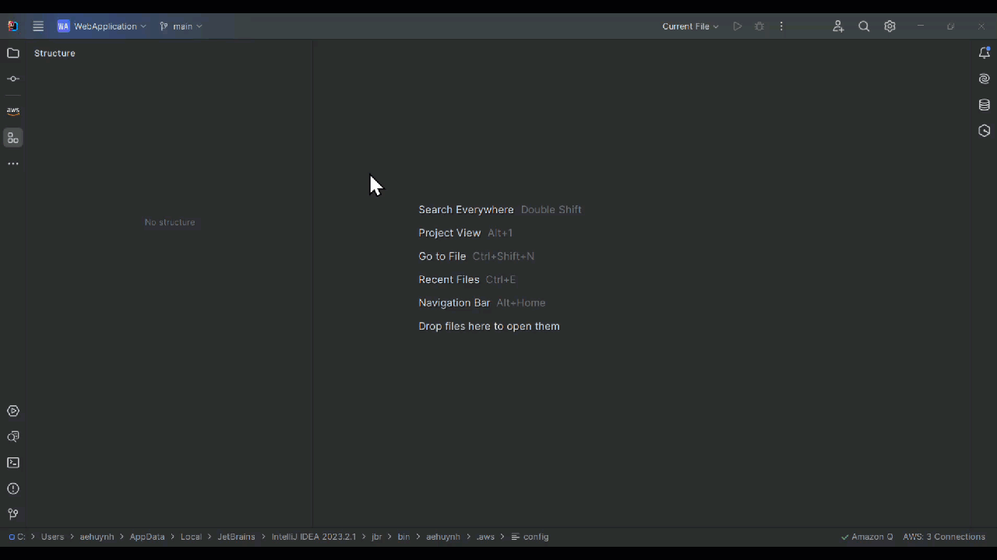Open the Problems tool window
Screen dimensions: 997x560
click(12, 488)
